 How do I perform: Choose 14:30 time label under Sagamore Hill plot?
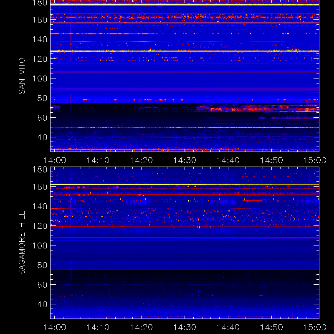click(185, 327)
